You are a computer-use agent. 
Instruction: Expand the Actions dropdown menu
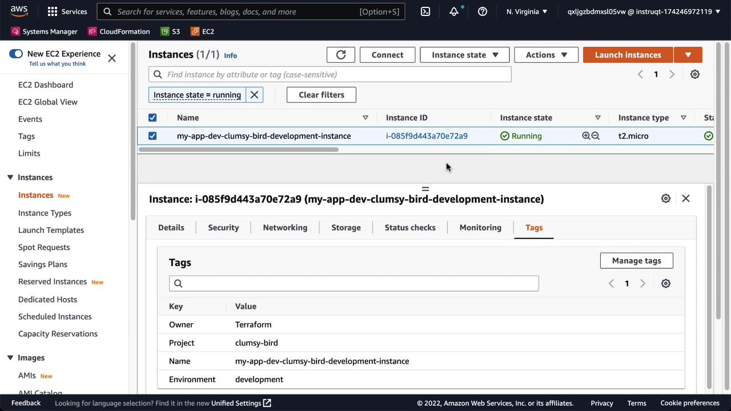(x=546, y=55)
